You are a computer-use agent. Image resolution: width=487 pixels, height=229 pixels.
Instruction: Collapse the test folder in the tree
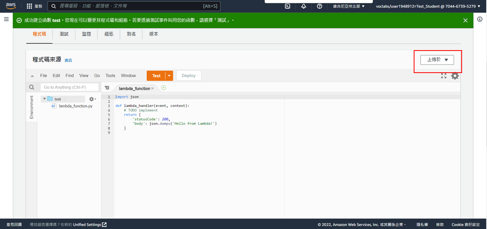(x=44, y=99)
